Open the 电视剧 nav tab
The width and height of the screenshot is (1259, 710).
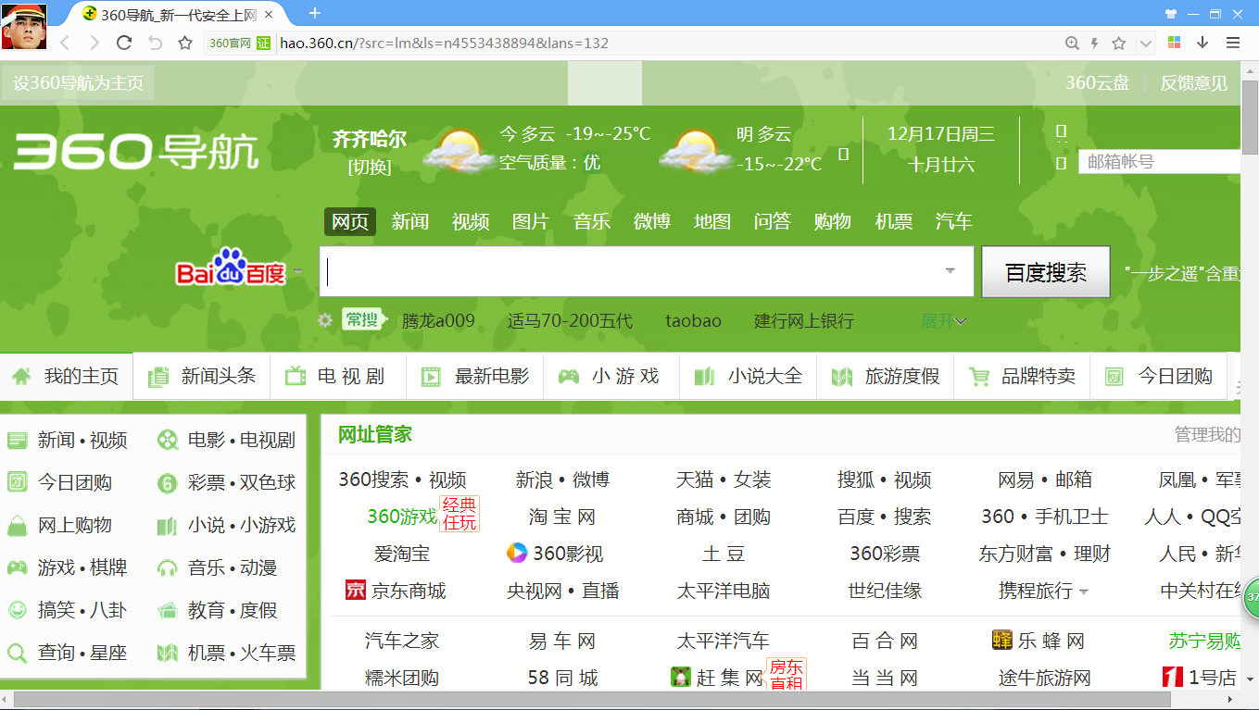click(337, 376)
